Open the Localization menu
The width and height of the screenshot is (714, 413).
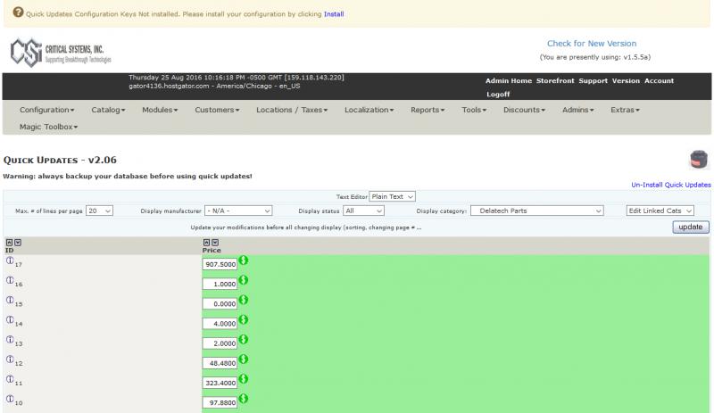[369, 110]
